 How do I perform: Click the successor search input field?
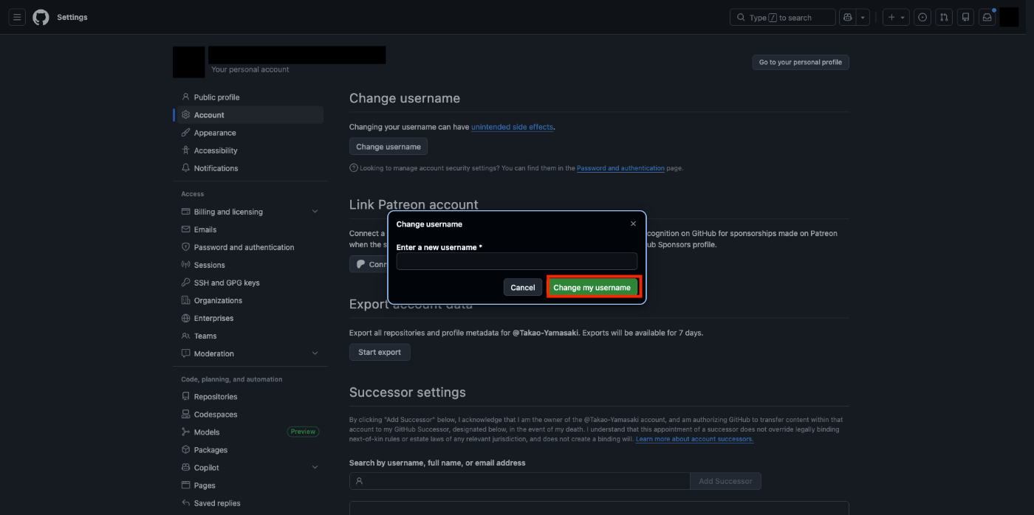(x=519, y=481)
